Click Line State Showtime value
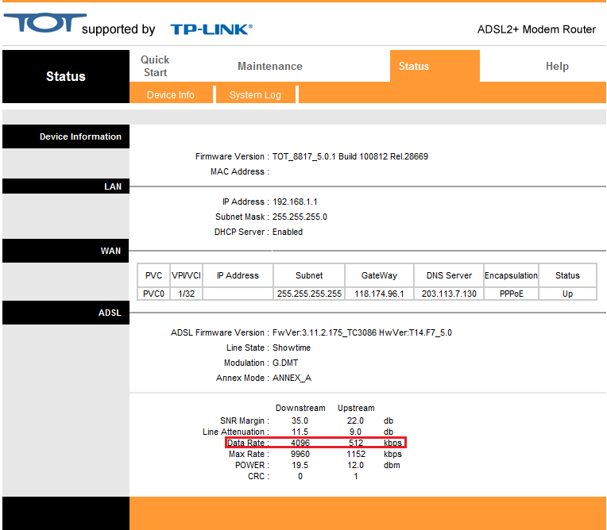 click(x=291, y=348)
